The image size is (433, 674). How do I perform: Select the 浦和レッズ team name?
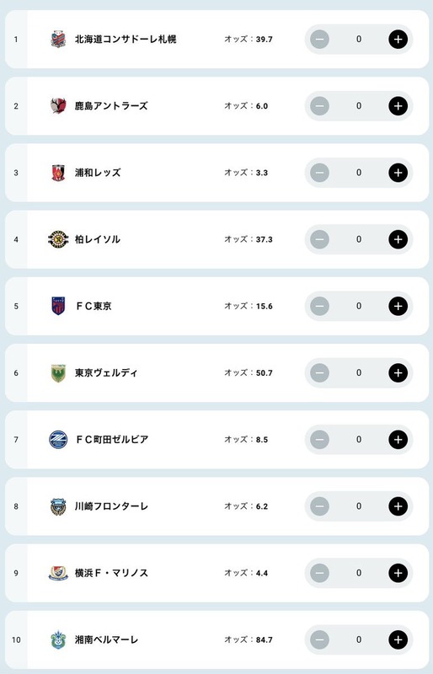coord(98,173)
